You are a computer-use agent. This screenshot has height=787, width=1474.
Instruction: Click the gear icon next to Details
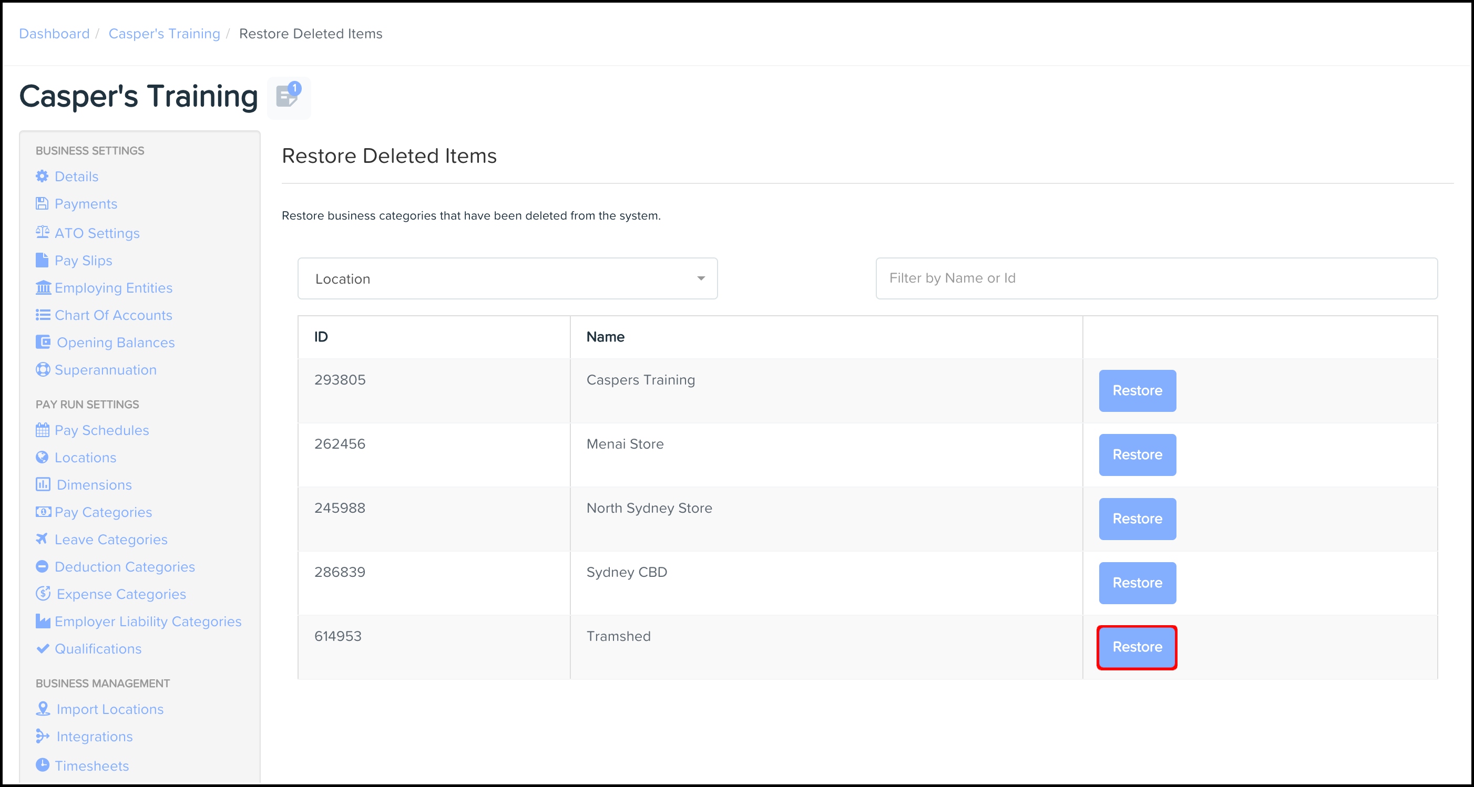(x=43, y=176)
